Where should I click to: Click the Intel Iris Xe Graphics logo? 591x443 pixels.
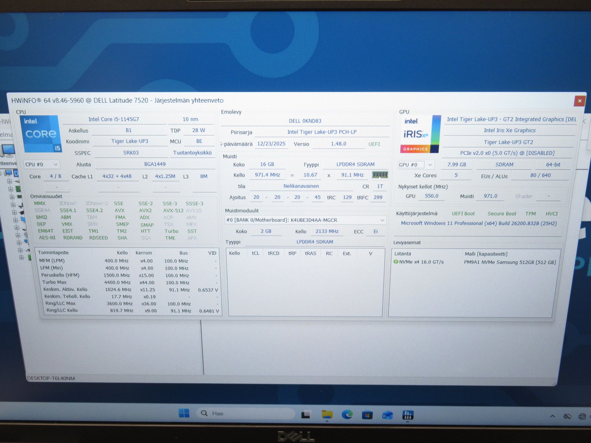(x=420, y=134)
